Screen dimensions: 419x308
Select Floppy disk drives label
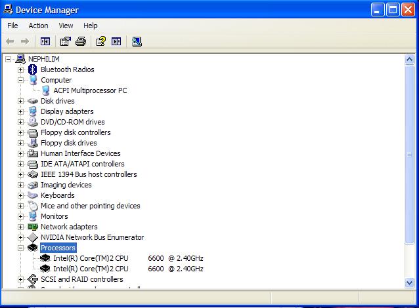pos(69,143)
